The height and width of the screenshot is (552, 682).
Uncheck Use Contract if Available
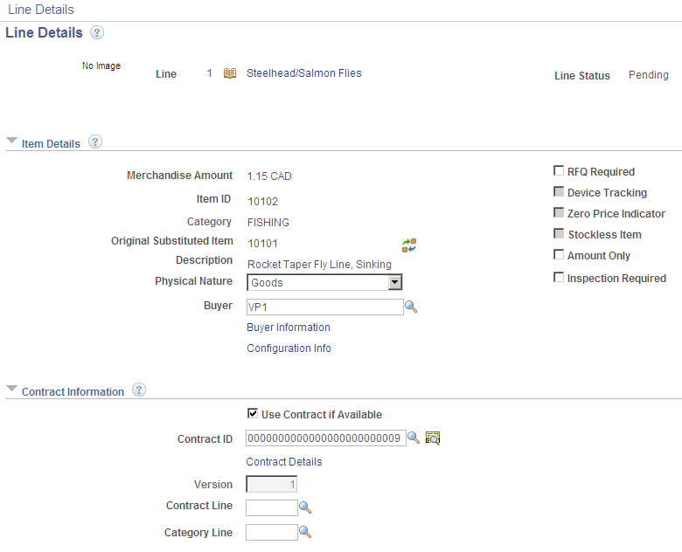253,413
